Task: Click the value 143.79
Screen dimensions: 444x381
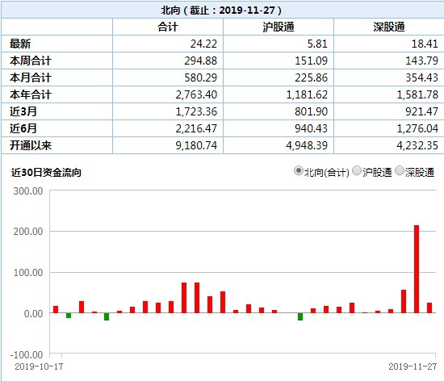Action: (x=422, y=61)
